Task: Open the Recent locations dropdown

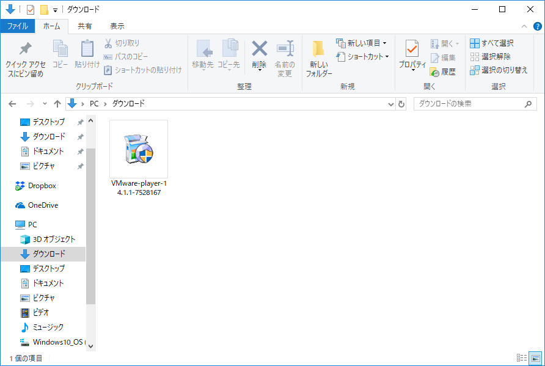Action: (45, 104)
